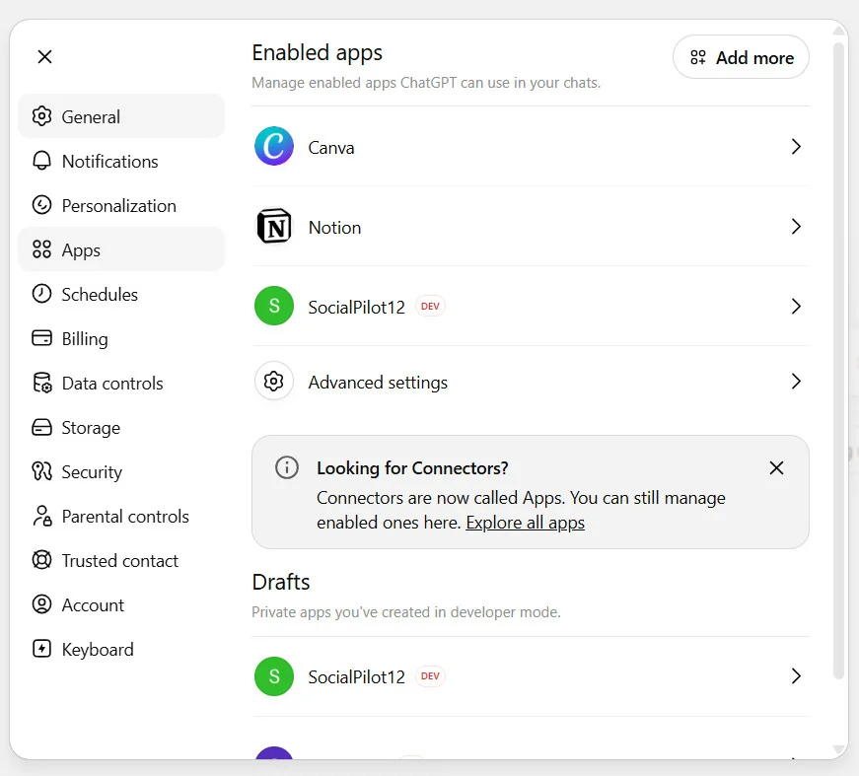
Task: Click the Data controls database icon
Action: (42, 383)
